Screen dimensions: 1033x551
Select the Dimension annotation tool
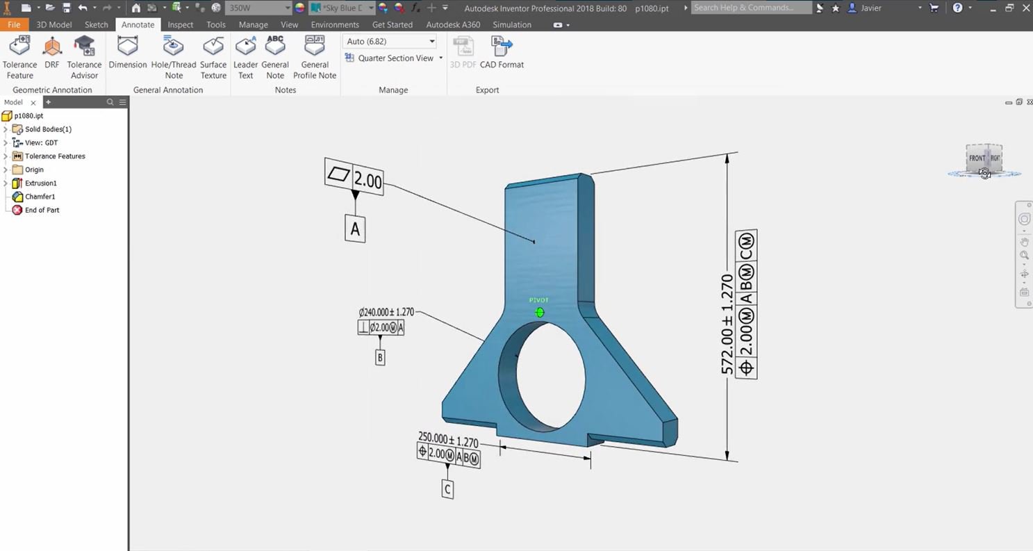point(128,53)
